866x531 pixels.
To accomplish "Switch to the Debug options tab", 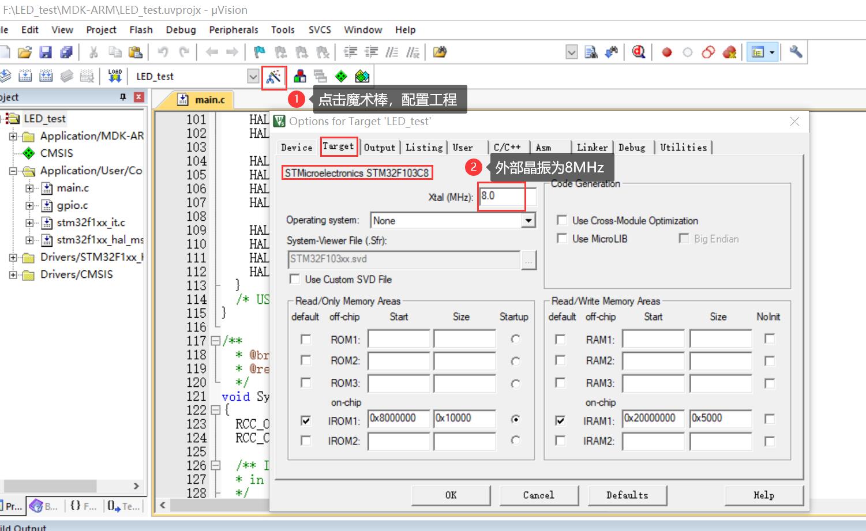I will click(632, 148).
